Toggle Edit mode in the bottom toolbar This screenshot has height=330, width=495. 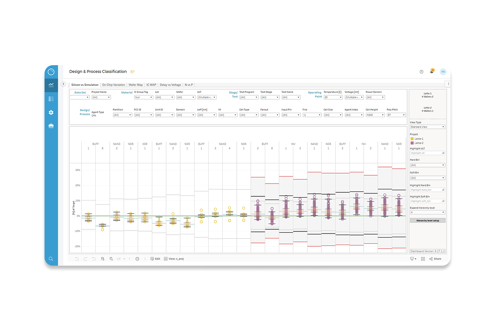(x=156, y=259)
